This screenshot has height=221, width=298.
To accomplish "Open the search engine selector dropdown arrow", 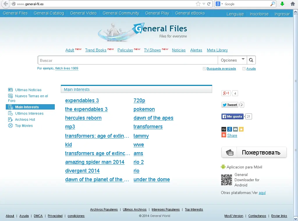I will pos(222,4).
